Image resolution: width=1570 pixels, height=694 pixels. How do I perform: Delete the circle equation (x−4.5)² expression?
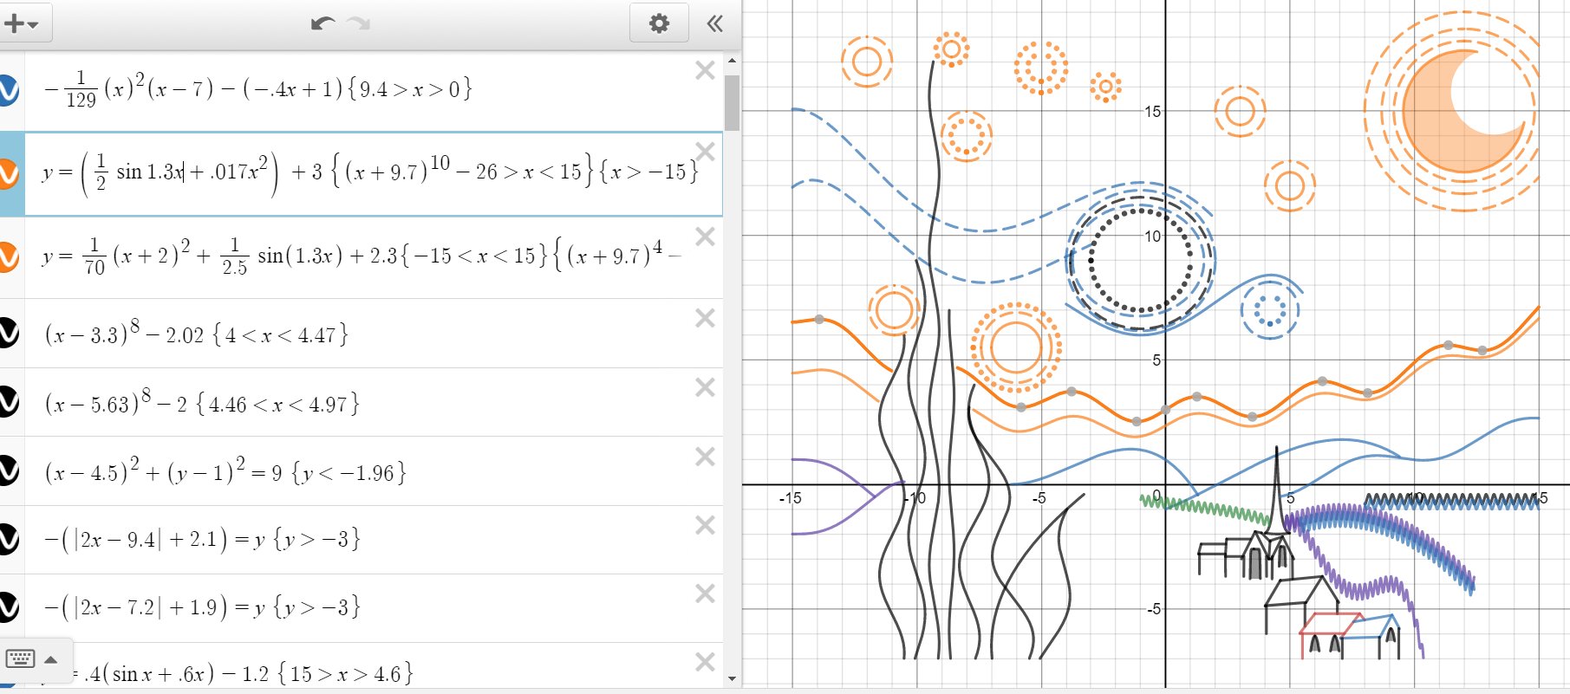[705, 457]
